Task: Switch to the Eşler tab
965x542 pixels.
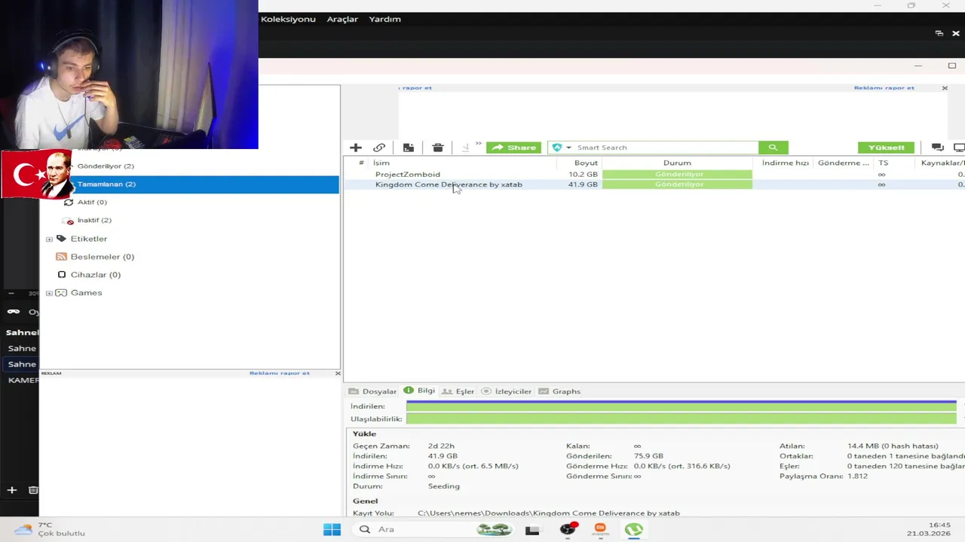Action: (458, 391)
